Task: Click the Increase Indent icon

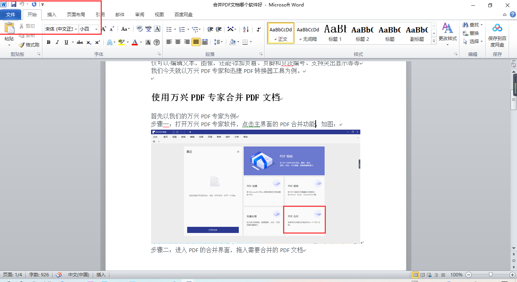Action: (x=219, y=29)
